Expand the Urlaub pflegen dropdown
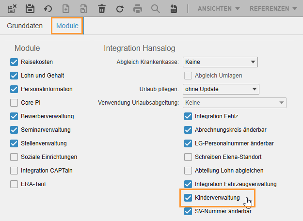303x221 pixels. 221,89
